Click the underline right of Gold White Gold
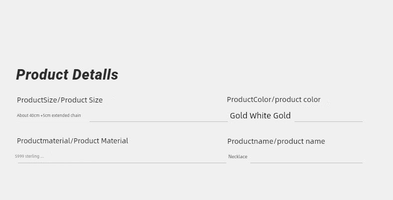The width and height of the screenshot is (393, 200). coord(328,121)
